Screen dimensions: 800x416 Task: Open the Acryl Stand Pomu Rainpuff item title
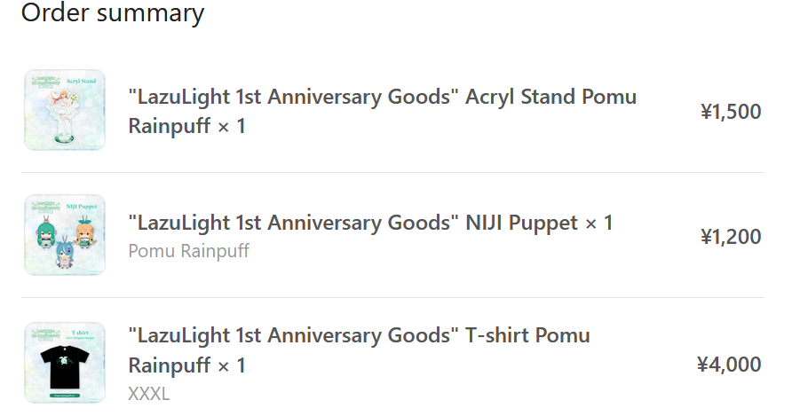[382, 111]
